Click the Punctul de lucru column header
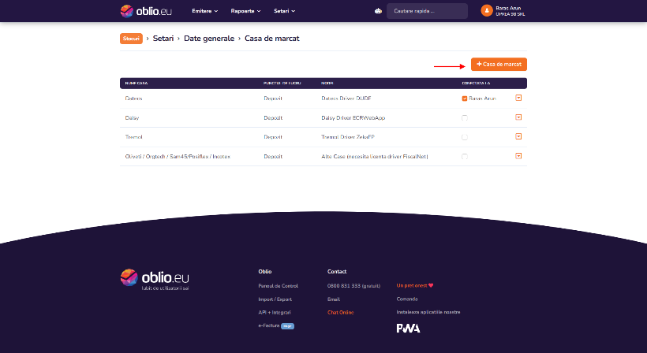Screen dimensions: 647x353 click(282, 84)
